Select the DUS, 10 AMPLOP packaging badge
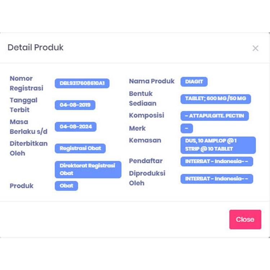The width and height of the screenshot is (270, 270). (x=218, y=145)
